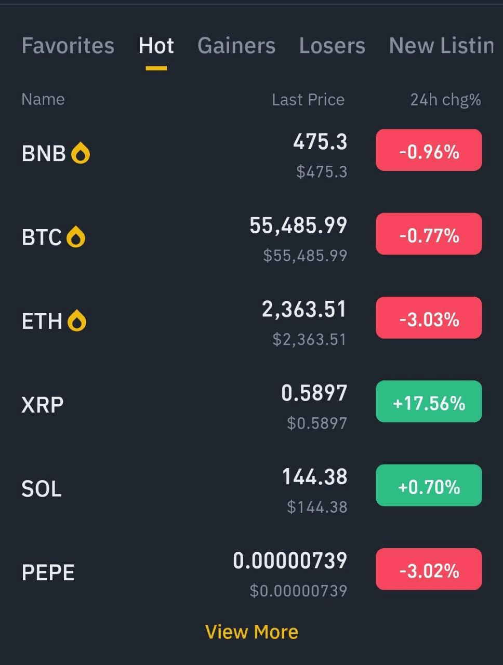Sort the list by Name column

43,99
